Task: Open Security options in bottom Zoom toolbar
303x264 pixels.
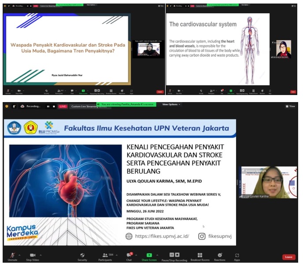Action: point(82,256)
